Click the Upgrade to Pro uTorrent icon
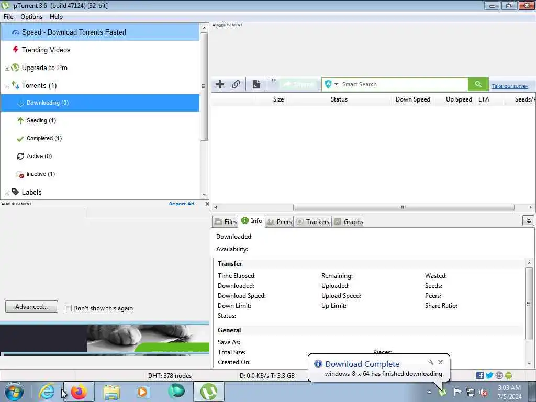Viewport: 536px width, 402px height. 15,68
